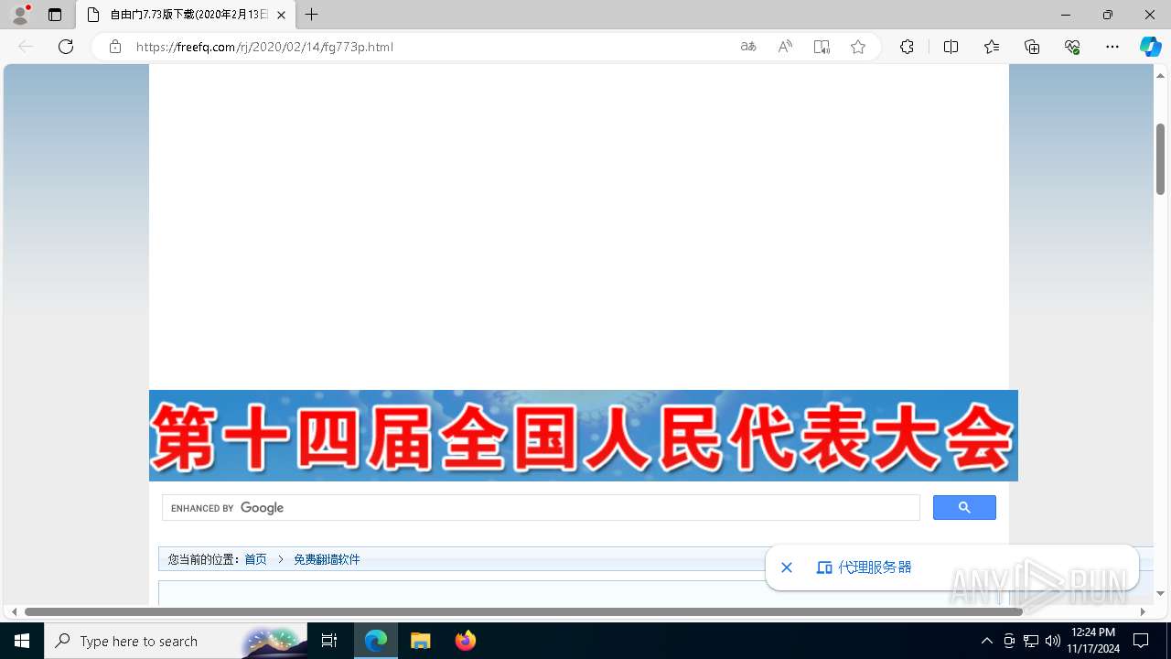Click the scroll right arrow
Screen dimensions: 1171x659
1143,611
